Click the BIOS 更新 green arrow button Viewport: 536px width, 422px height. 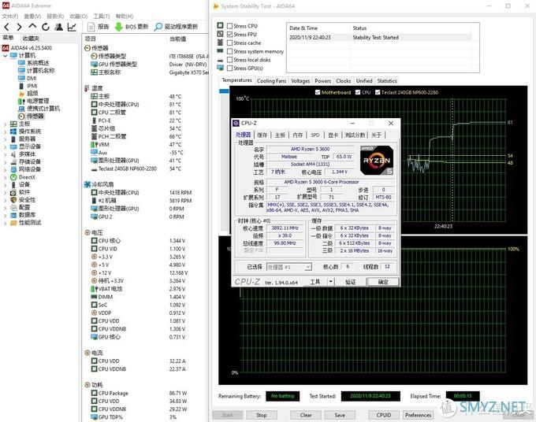pos(132,27)
